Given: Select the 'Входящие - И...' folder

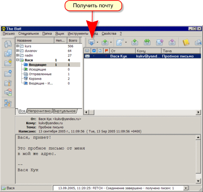Looking at the screenshot, I should pyautogui.click(x=41, y=83).
